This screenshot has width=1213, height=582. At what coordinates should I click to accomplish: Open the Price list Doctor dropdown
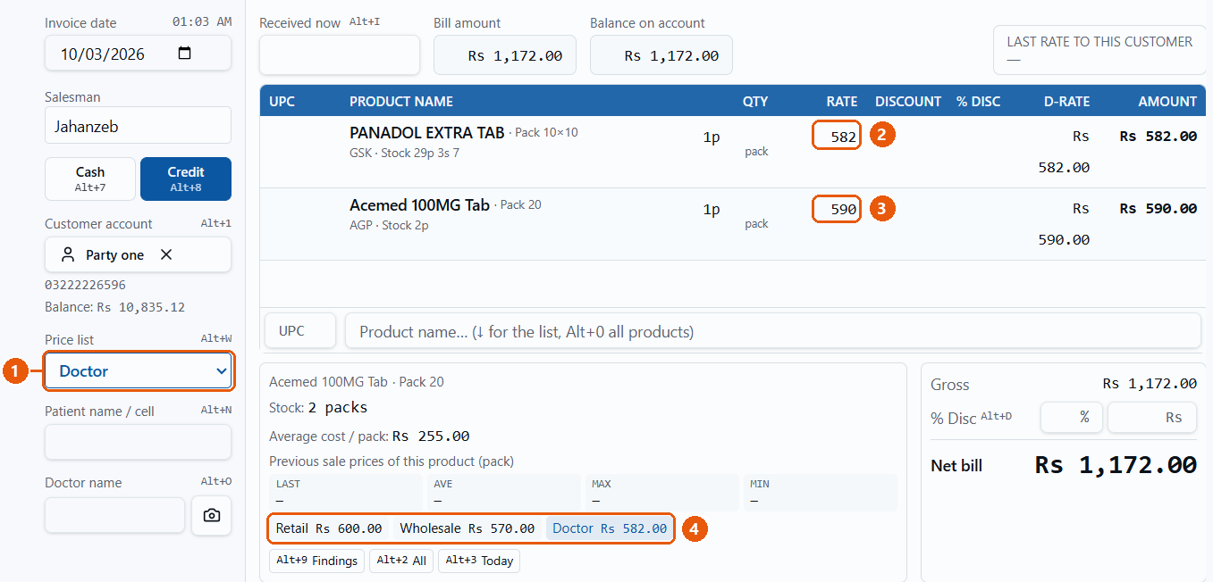[139, 371]
